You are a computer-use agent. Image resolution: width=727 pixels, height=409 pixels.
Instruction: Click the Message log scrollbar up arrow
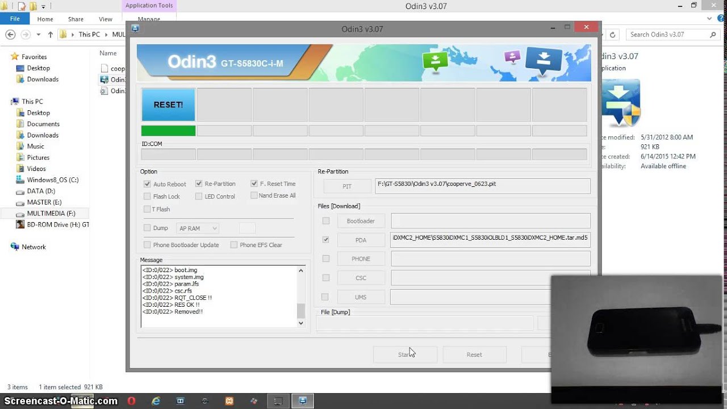(x=301, y=270)
